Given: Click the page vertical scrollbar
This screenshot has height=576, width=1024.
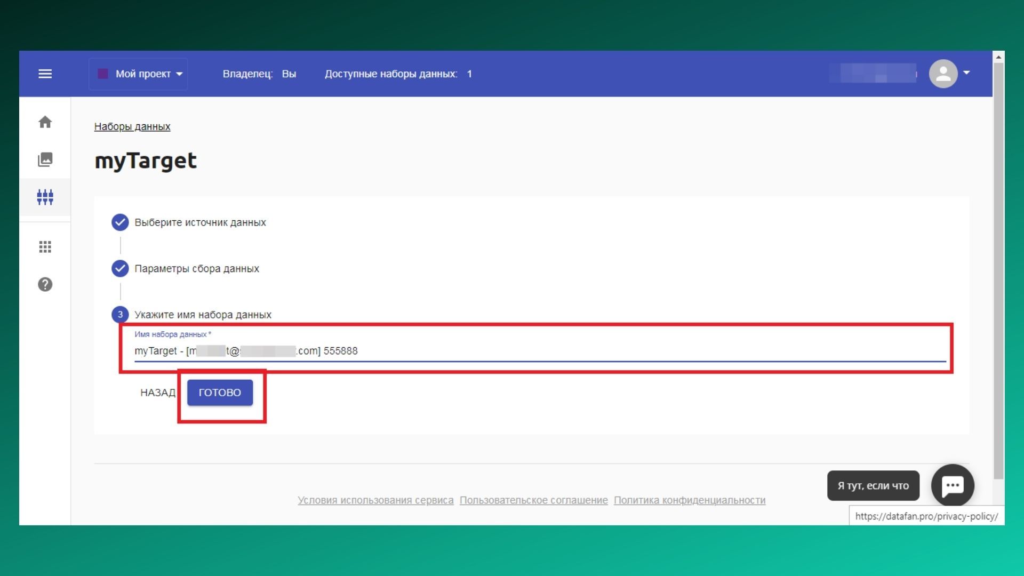Looking at the screenshot, I should [x=998, y=270].
